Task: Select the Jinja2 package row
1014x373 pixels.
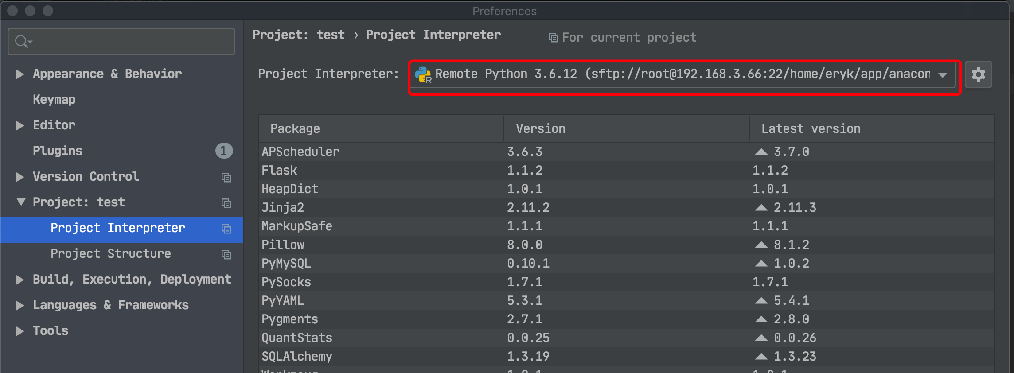Action: pyautogui.click(x=627, y=208)
